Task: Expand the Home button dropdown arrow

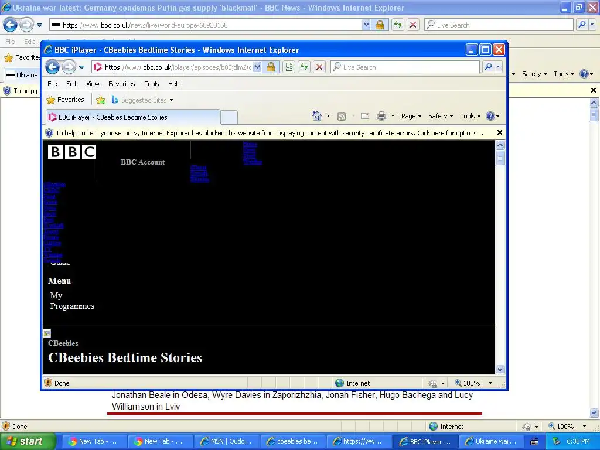Action: 328,116
